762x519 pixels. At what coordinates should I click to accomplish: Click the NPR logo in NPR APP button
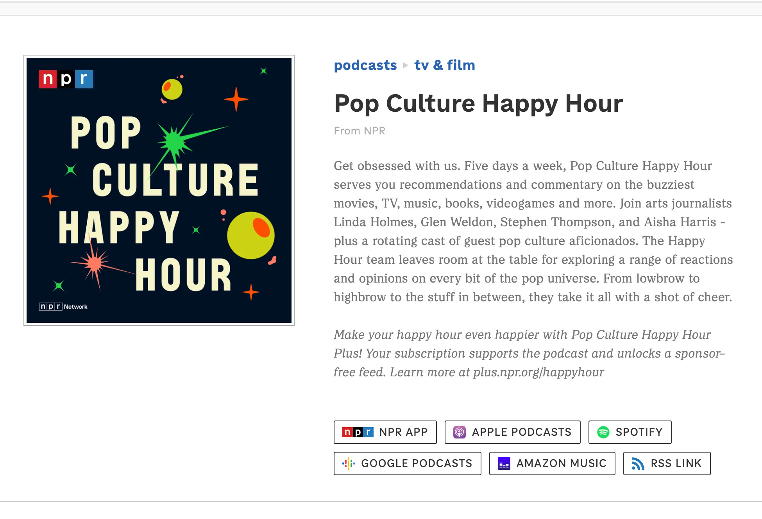358,432
